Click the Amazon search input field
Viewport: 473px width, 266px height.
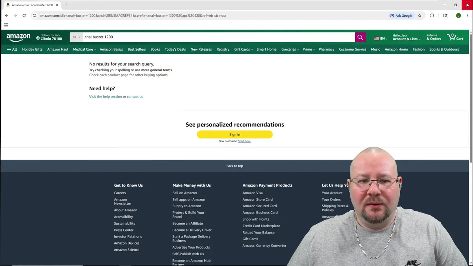point(218,37)
